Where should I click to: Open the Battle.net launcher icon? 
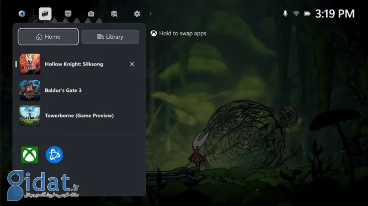pyautogui.click(x=54, y=155)
